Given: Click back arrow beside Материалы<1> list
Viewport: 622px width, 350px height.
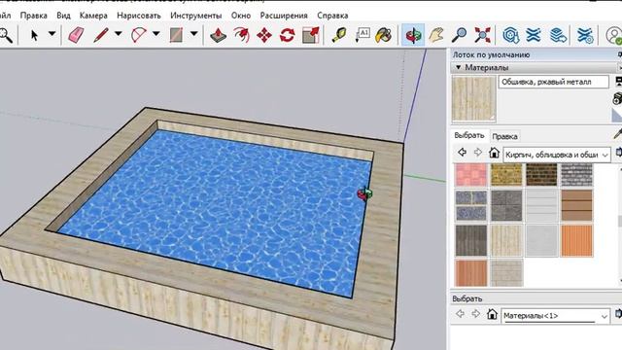Looking at the screenshot, I should (x=460, y=314).
